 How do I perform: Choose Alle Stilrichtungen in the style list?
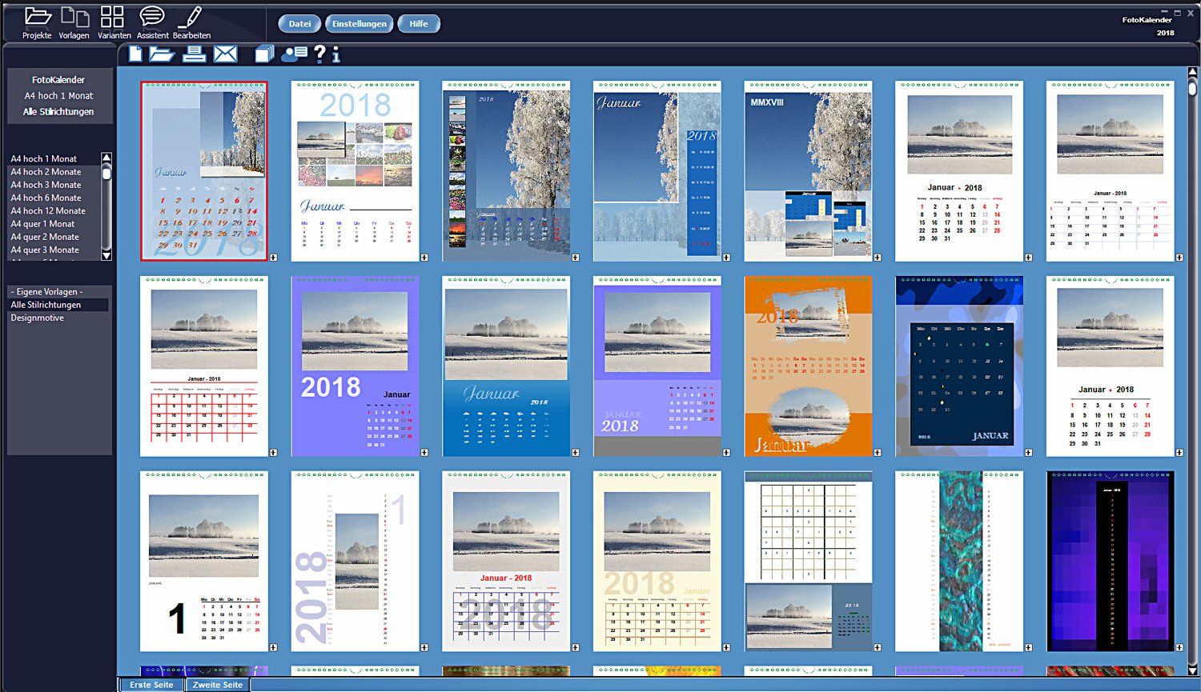pyautogui.click(x=58, y=305)
